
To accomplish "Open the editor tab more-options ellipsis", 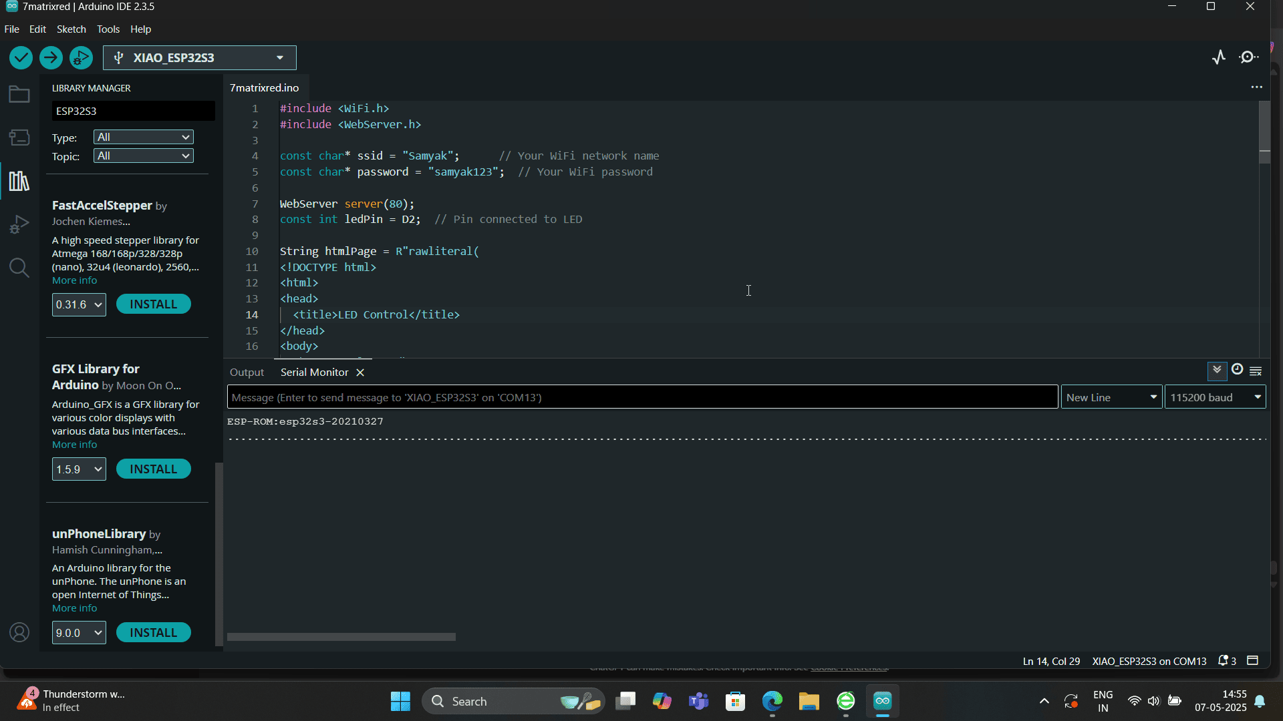I will coord(1256,87).
